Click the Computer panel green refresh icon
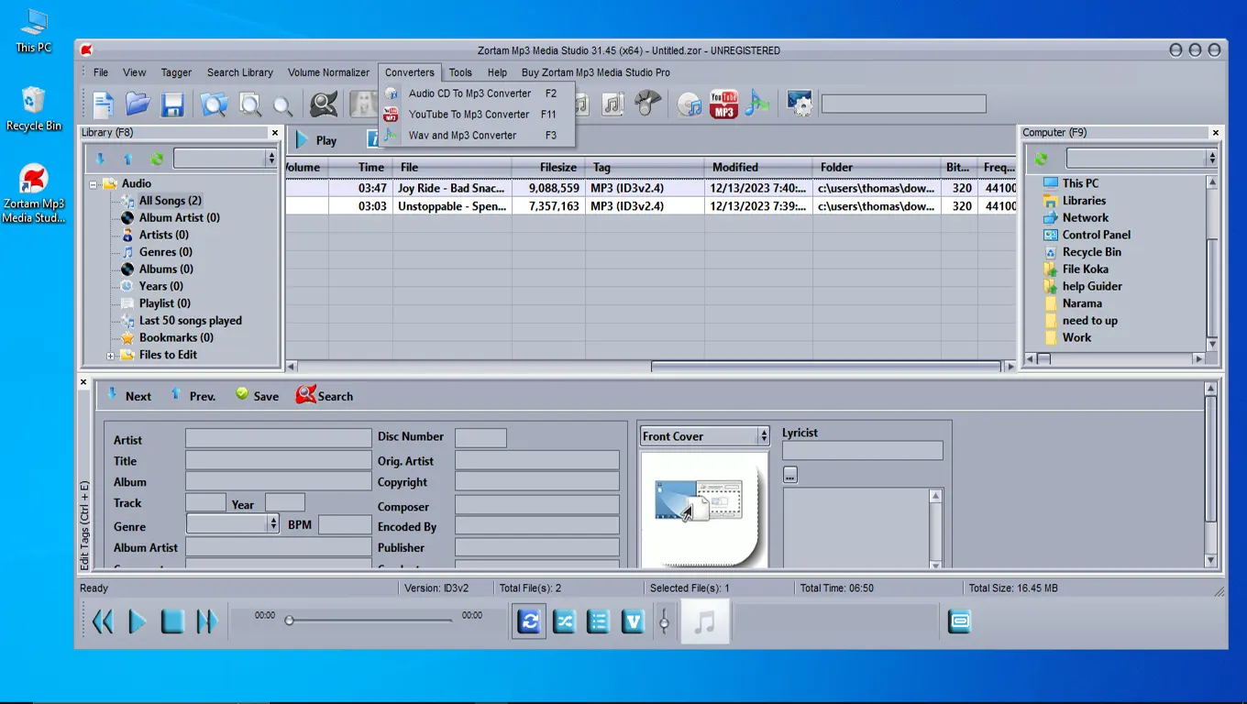Screen dimensions: 1247x704 coord(1041,159)
